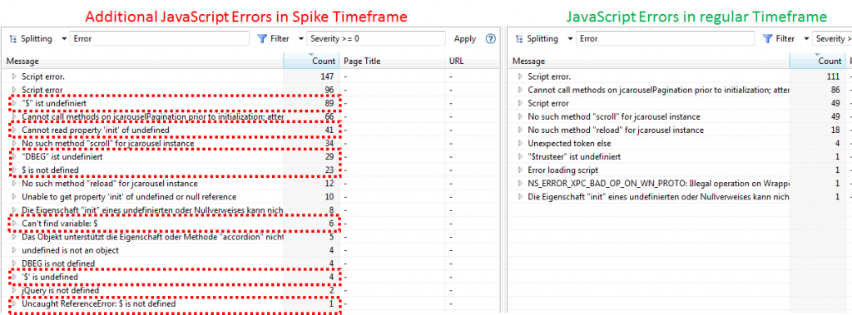Click the Splitting input field containing Error in the Spike panel
Viewport: 852px width, 315px height.
[x=160, y=38]
